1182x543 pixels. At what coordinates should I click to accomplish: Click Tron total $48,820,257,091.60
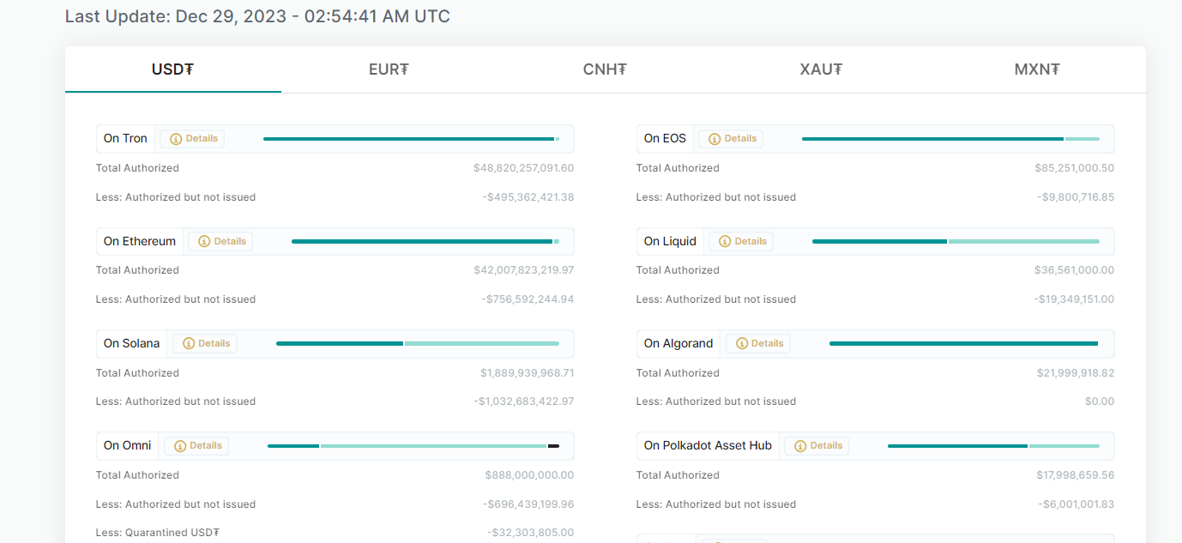[x=523, y=168]
